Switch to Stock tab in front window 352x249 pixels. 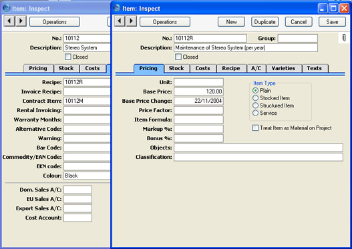point(176,68)
